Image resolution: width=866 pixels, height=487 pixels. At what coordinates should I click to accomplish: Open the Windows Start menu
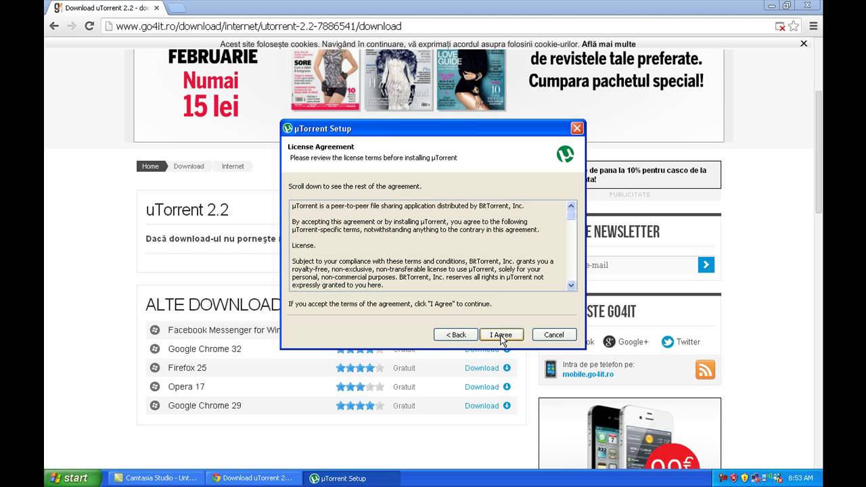coord(72,478)
